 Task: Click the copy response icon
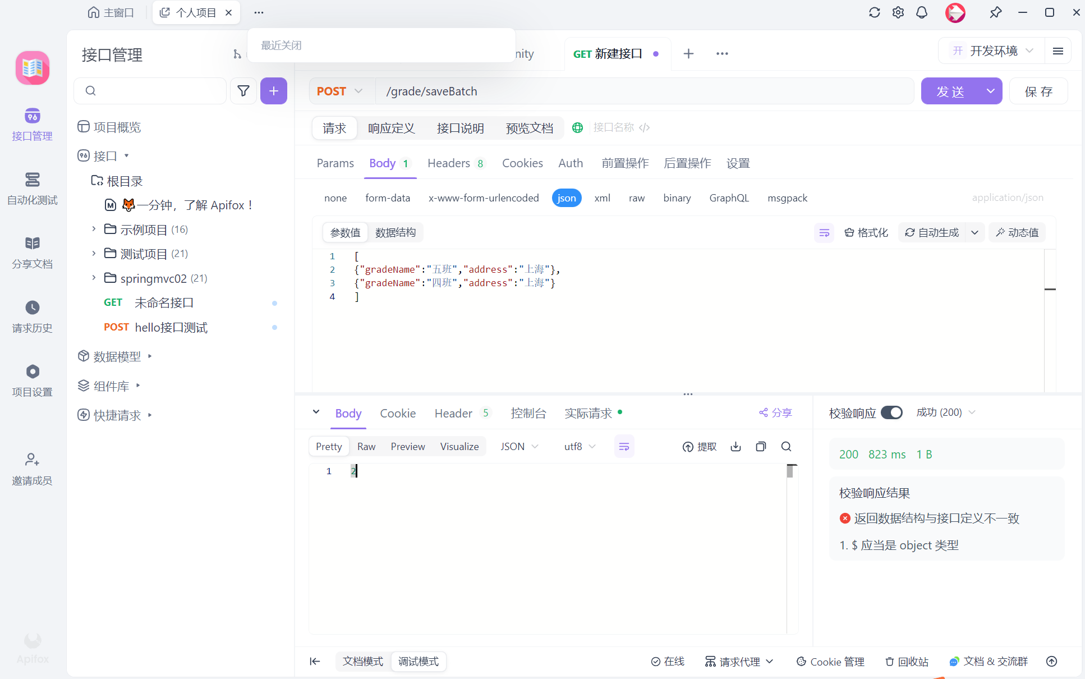coord(761,447)
